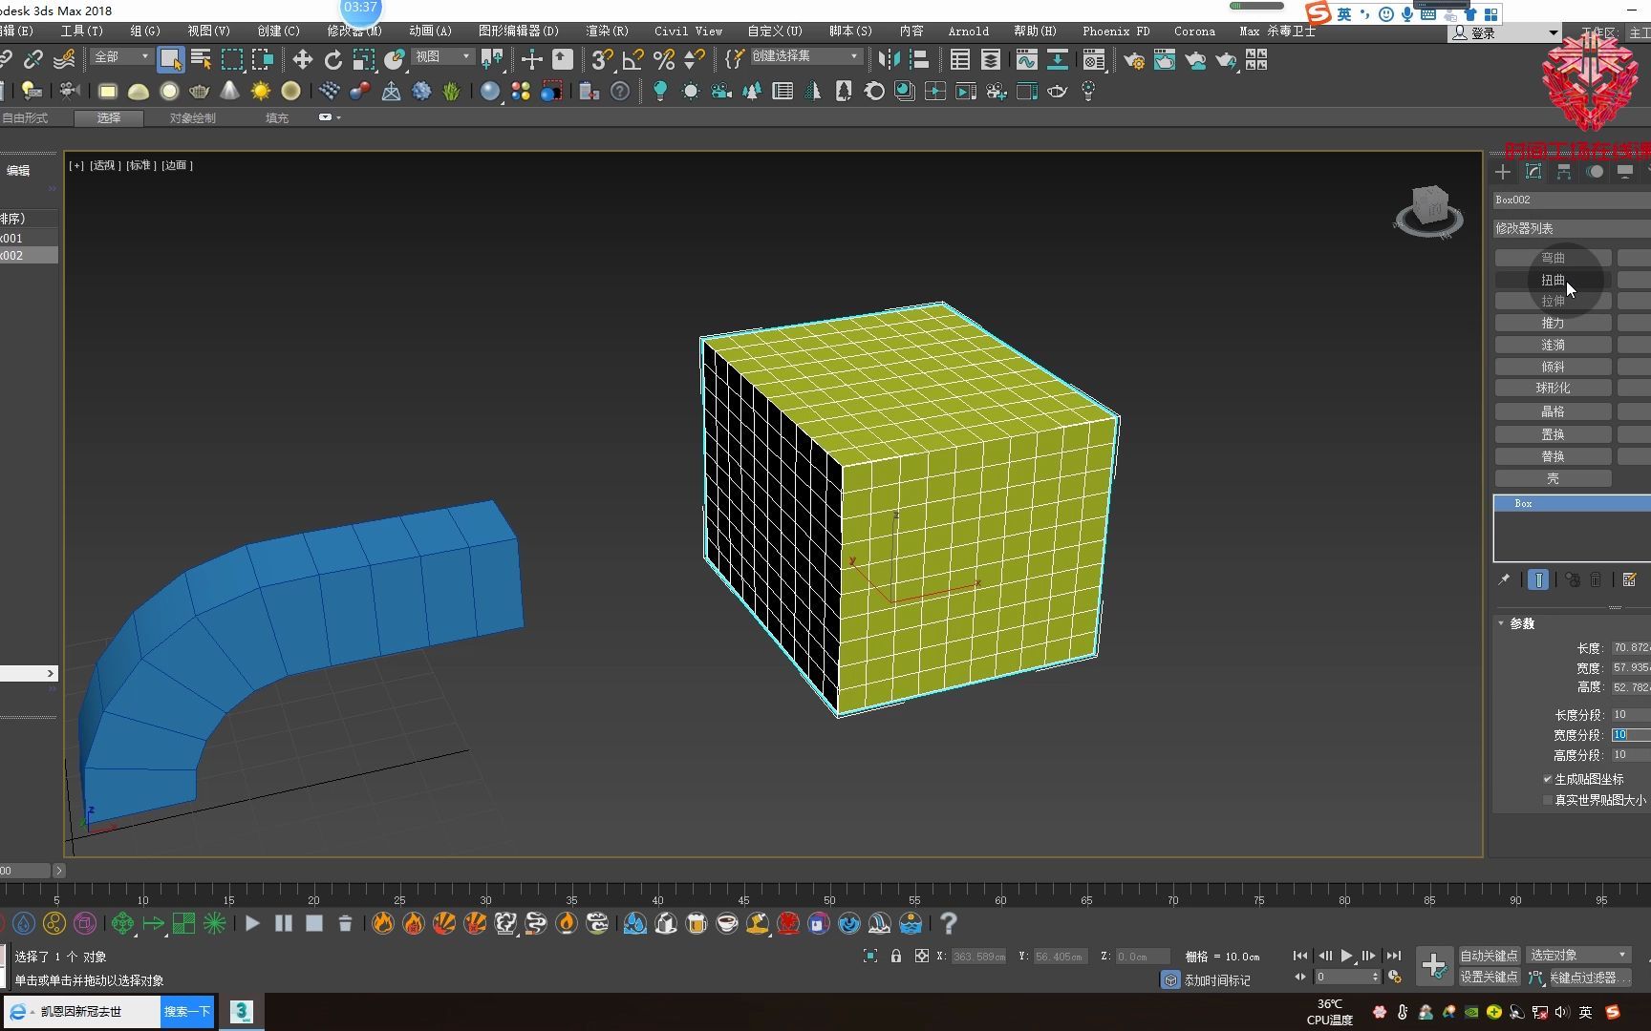
Task: Toggle the 生成贴图坐标 checkbox
Action: click(1547, 779)
